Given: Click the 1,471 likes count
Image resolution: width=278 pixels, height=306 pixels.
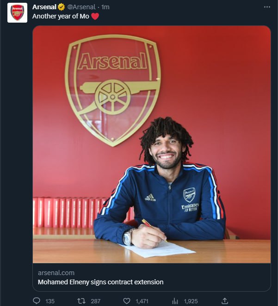Looking at the screenshot, I should point(142,301).
